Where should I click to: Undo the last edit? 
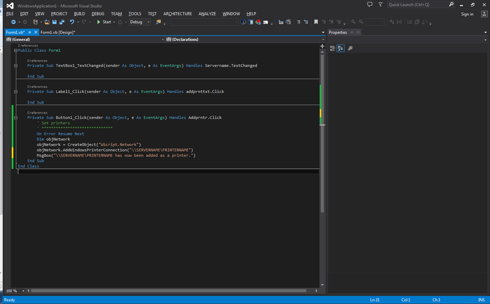(72, 22)
